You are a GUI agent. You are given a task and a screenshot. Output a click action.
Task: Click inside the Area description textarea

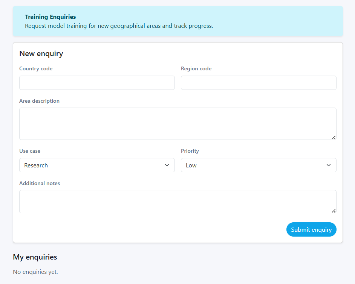coord(177,124)
